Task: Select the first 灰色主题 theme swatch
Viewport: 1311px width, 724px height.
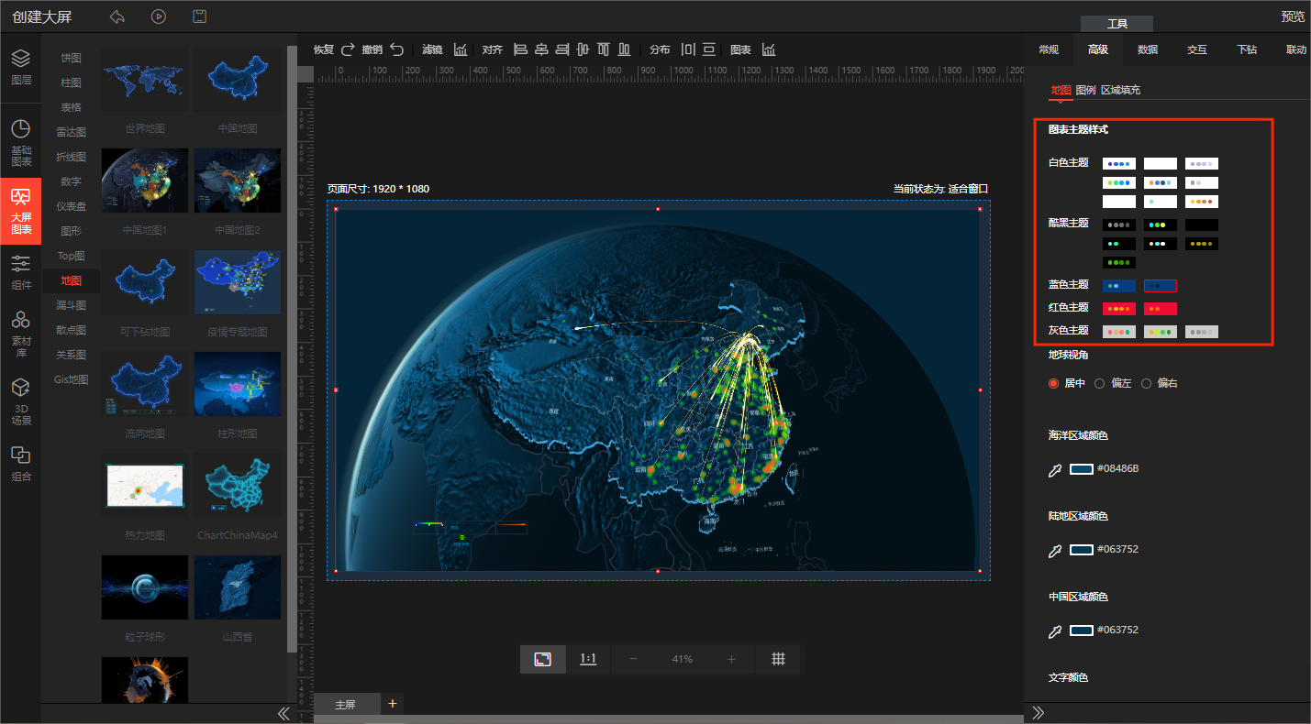Action: [x=1119, y=332]
